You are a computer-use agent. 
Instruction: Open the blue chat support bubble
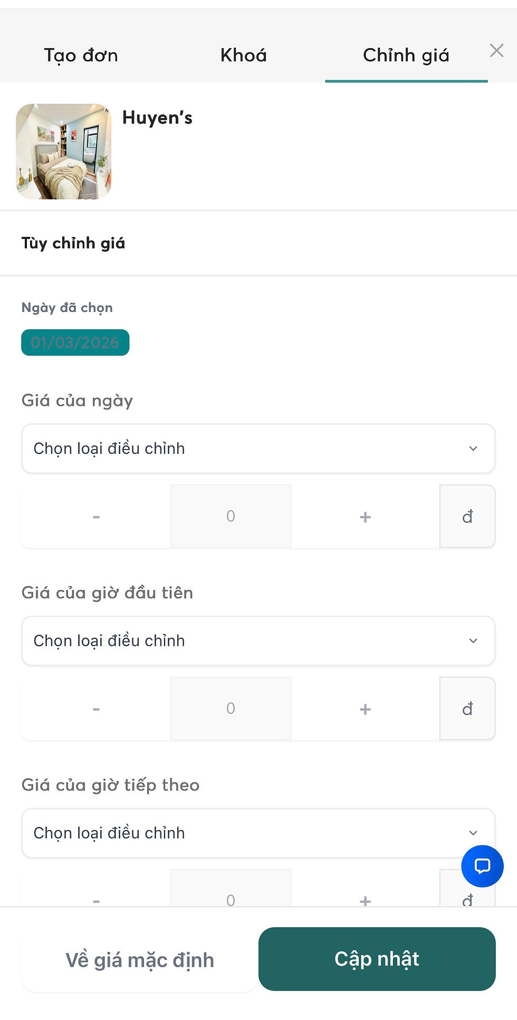[482, 866]
